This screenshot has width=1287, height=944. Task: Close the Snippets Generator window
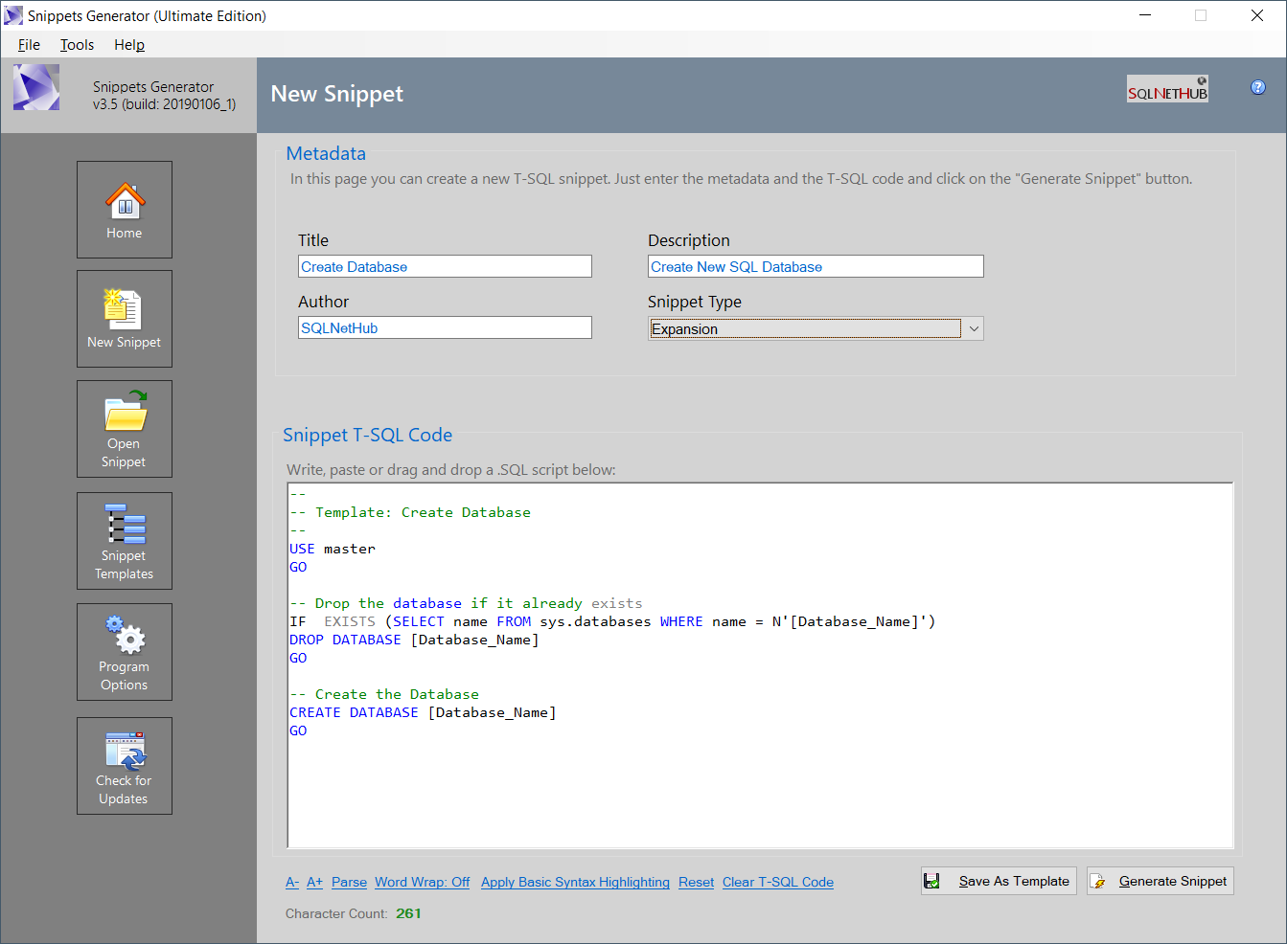click(1257, 15)
